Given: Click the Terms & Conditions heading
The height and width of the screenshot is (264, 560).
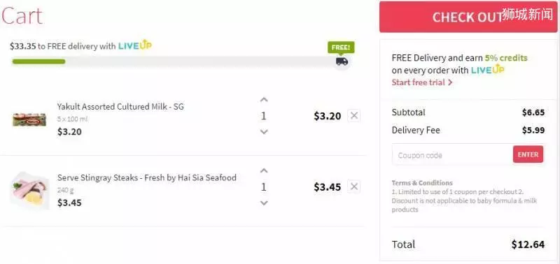Looking at the screenshot, I should pyautogui.click(x=422, y=183).
